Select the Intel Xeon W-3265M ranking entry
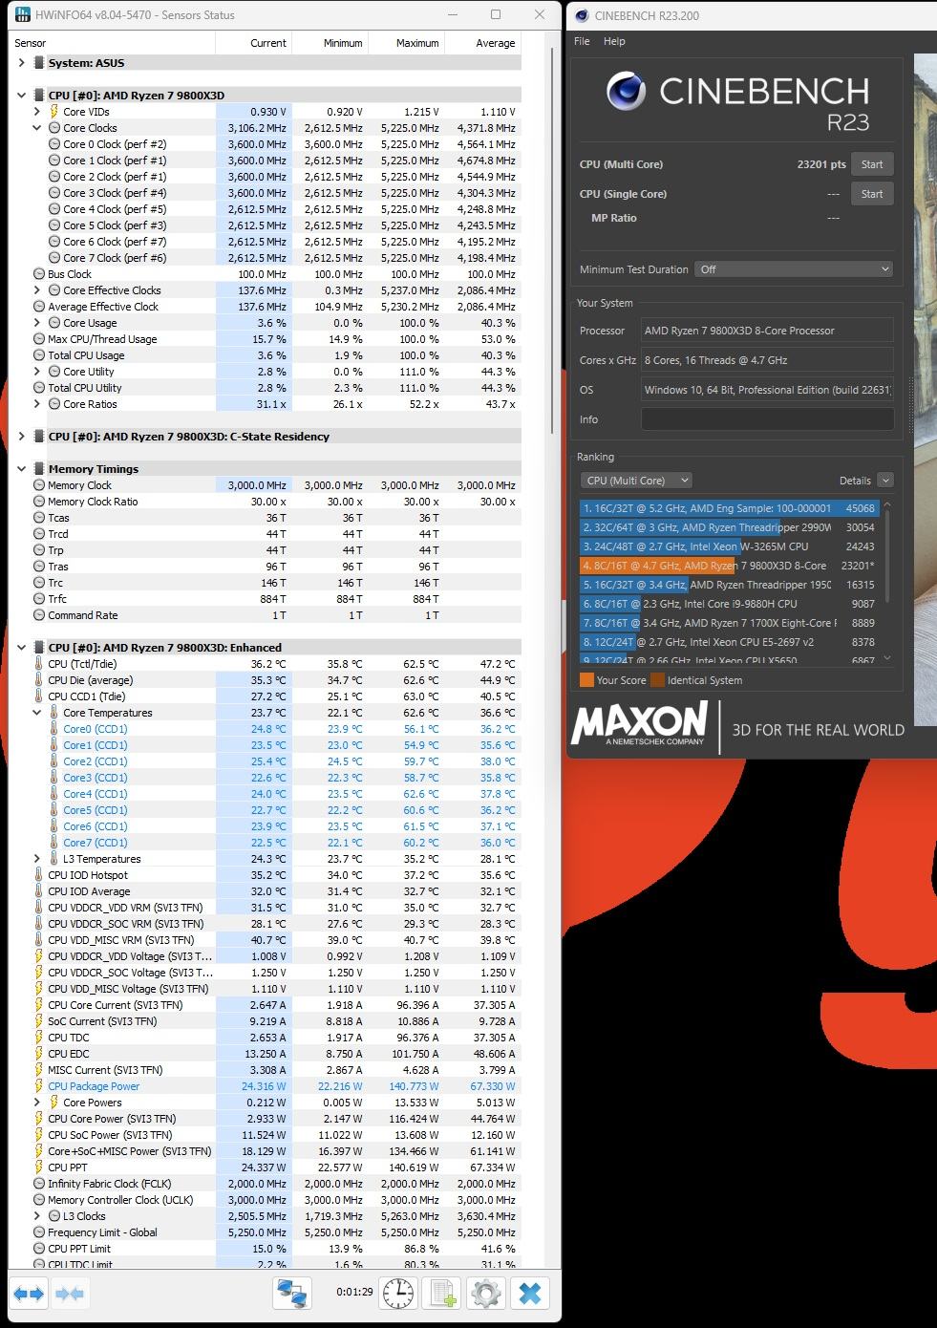 tap(729, 546)
